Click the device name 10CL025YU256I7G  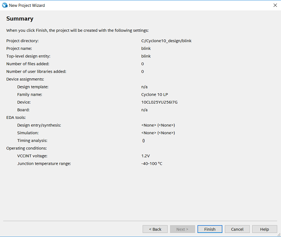tap(159, 102)
